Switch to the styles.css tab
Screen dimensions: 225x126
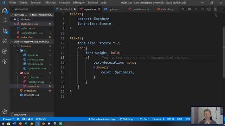113,9
